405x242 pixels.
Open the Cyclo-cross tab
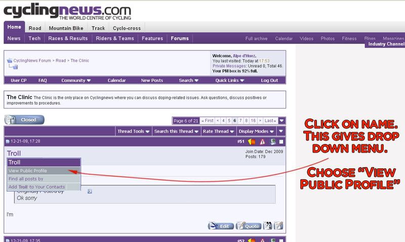point(127,28)
